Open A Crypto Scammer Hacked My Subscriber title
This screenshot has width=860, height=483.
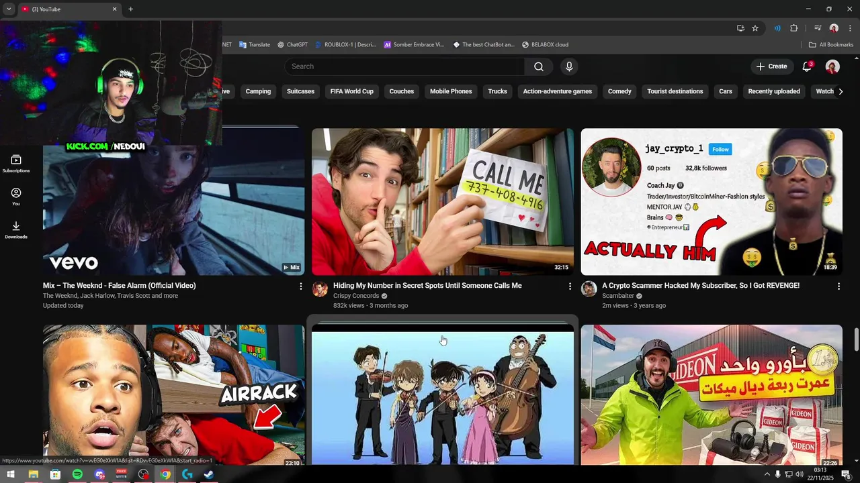click(x=701, y=286)
